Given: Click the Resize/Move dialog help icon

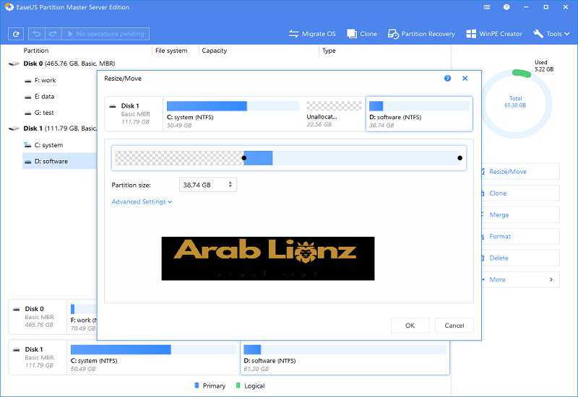Looking at the screenshot, I should tap(447, 79).
